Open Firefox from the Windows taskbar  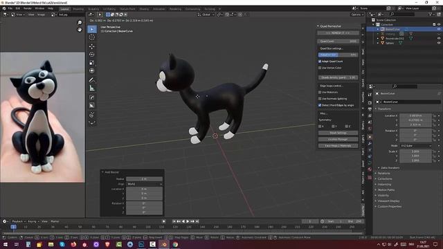click(73, 244)
